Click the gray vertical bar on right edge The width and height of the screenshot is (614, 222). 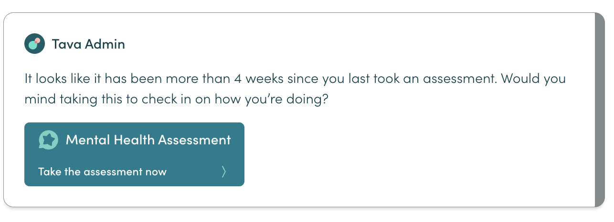point(600,110)
